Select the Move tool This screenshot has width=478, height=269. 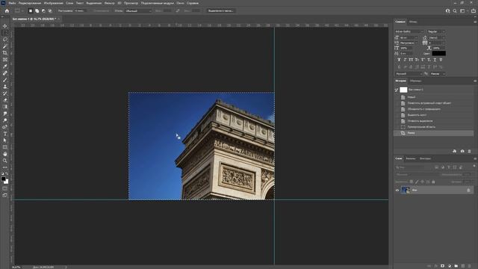(5, 26)
